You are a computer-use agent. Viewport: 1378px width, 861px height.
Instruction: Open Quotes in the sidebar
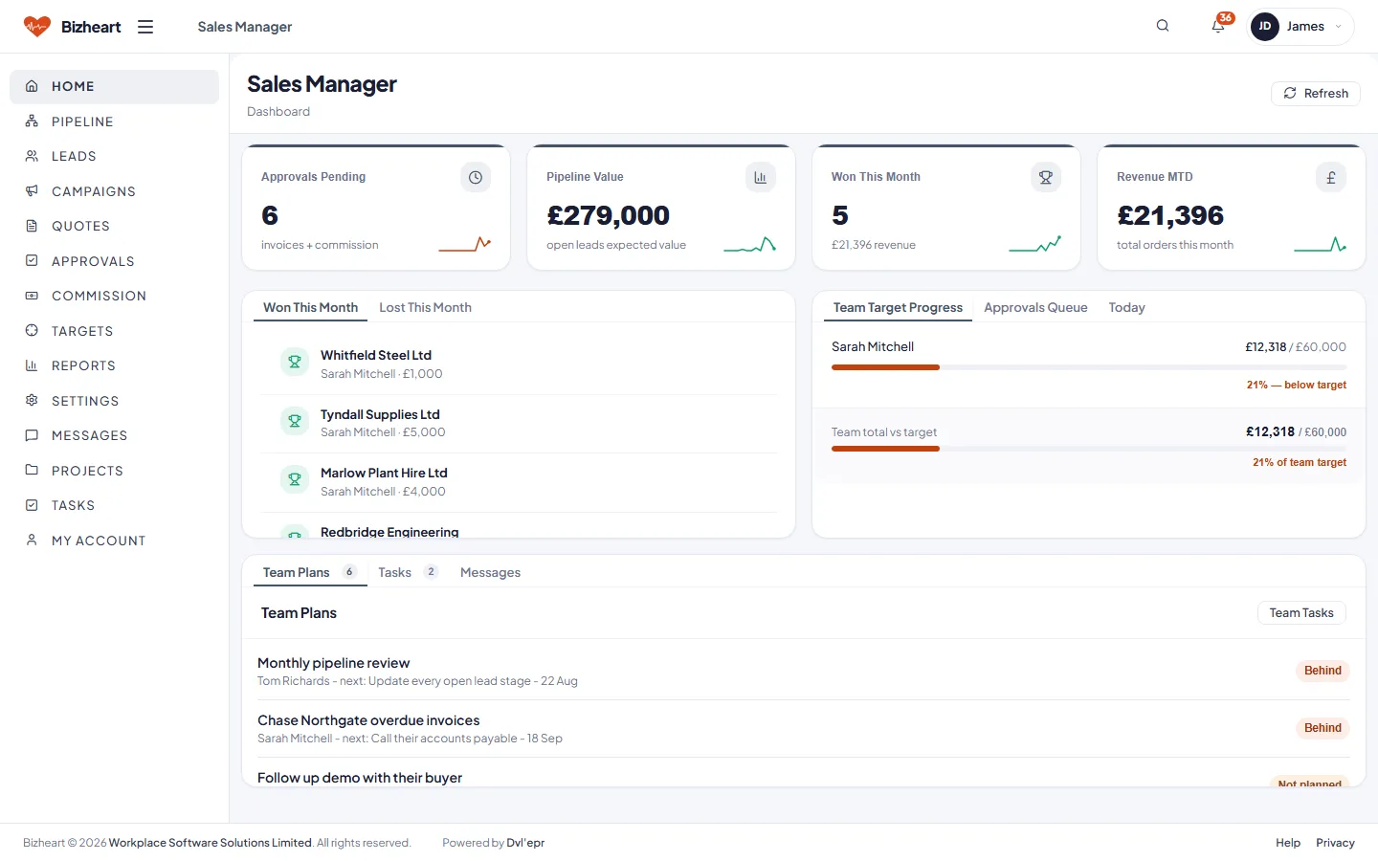tap(114, 226)
